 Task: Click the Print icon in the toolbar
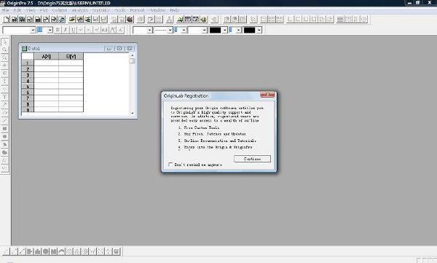(x=140, y=19)
